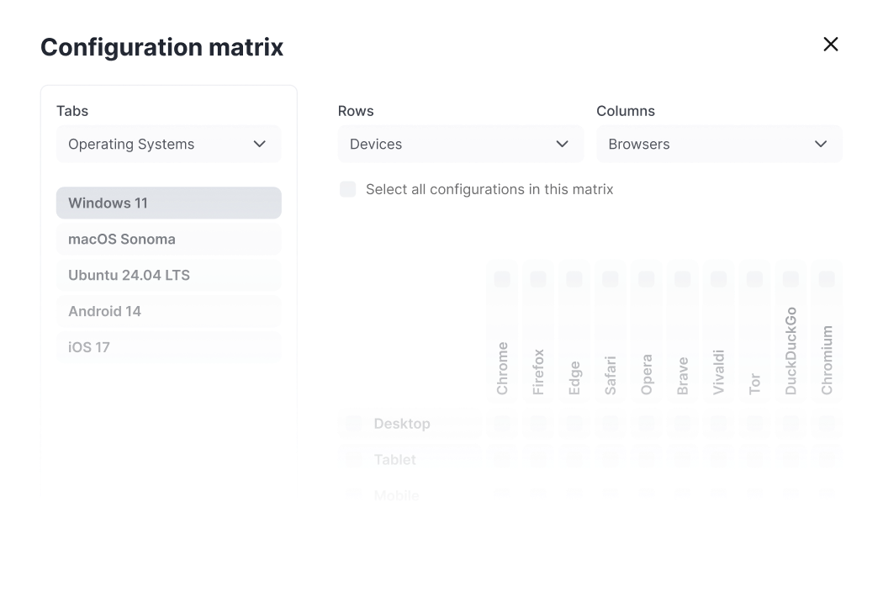
Task: Toggle the Tablet row checkbox
Action: point(353,459)
